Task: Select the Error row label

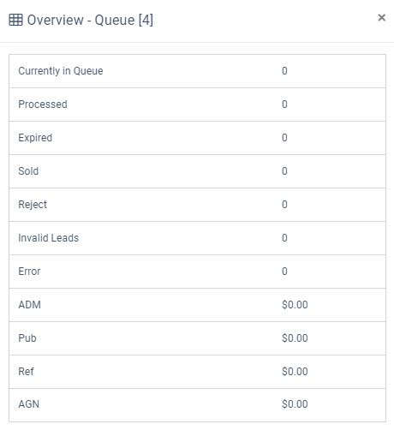Action: (29, 272)
